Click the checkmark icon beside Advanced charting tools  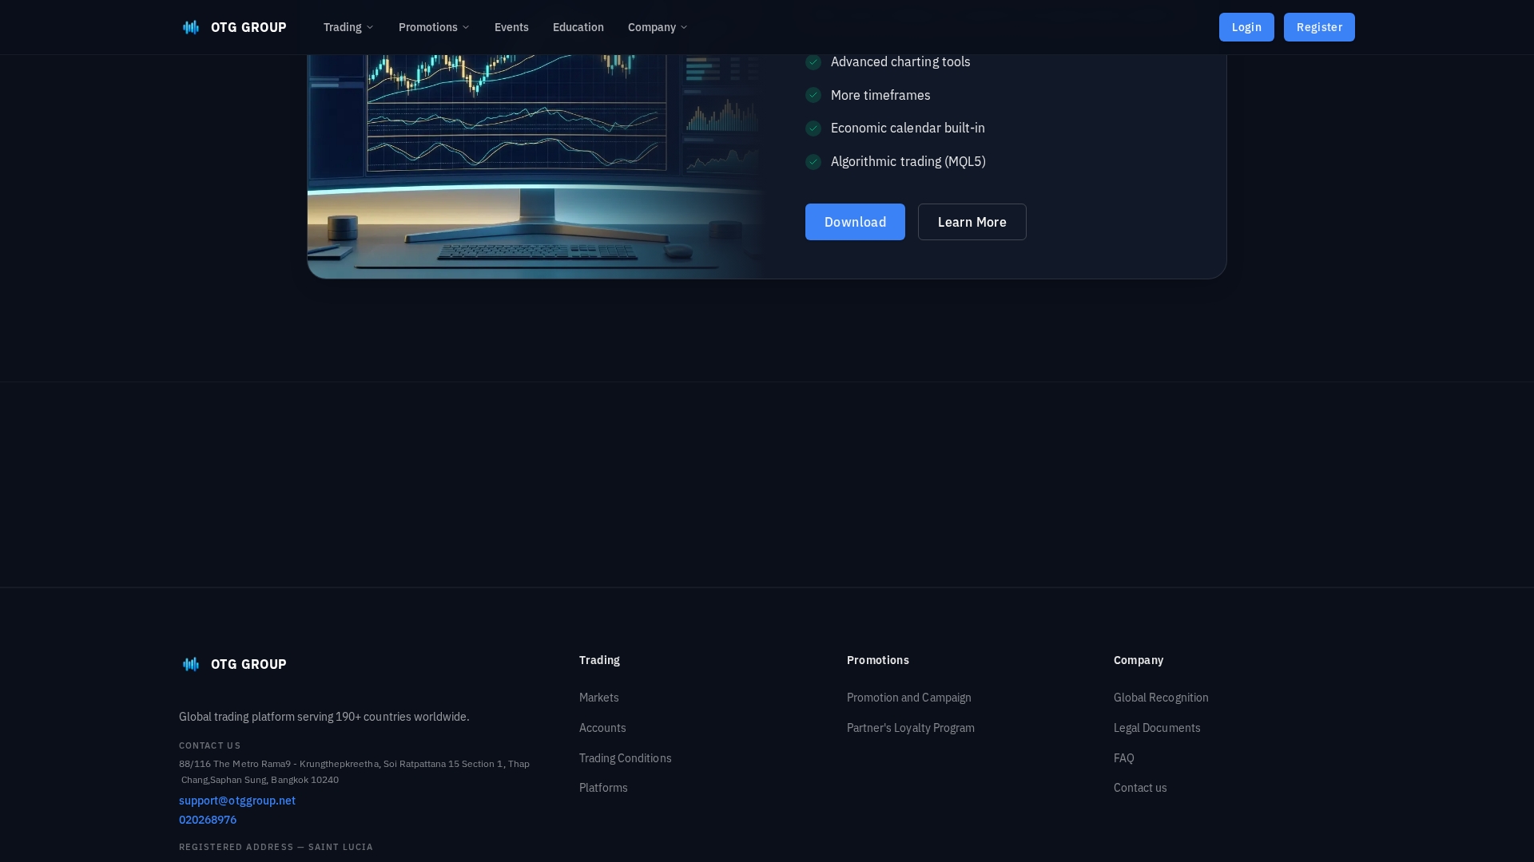click(813, 62)
